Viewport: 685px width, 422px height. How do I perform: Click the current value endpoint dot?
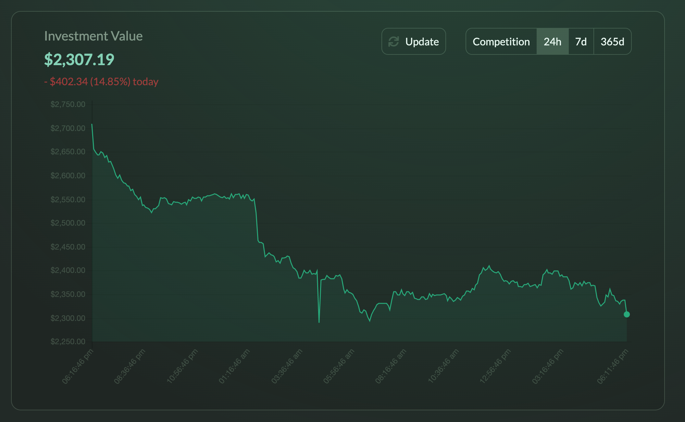click(x=627, y=314)
